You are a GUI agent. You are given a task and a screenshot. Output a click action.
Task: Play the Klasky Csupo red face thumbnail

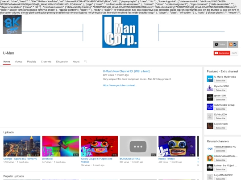click(x=99, y=146)
